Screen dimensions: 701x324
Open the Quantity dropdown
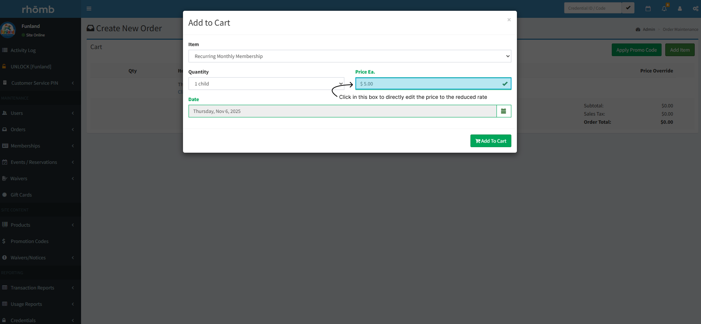(x=266, y=84)
